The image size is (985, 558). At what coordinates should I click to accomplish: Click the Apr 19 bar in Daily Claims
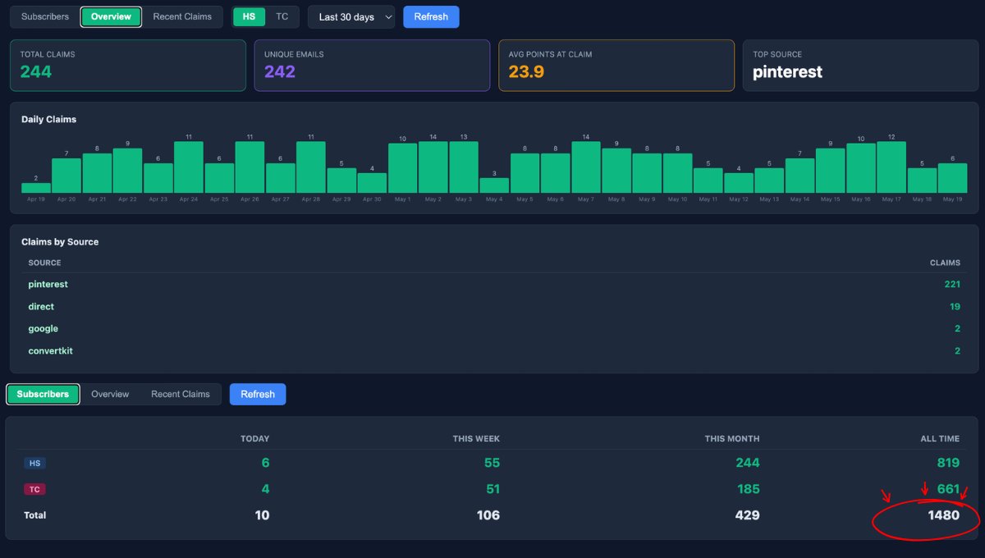(36, 188)
